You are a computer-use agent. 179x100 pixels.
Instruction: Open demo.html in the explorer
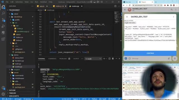pos(19,58)
